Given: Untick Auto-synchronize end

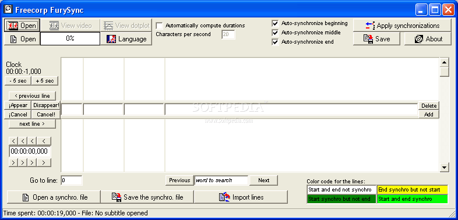Looking at the screenshot, I should point(275,42).
